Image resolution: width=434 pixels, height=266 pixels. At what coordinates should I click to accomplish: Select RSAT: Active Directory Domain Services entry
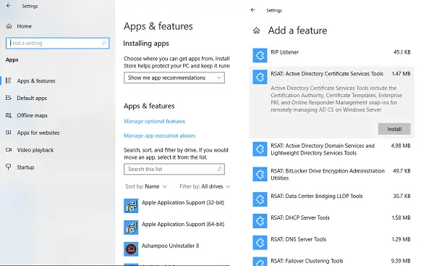(x=323, y=149)
